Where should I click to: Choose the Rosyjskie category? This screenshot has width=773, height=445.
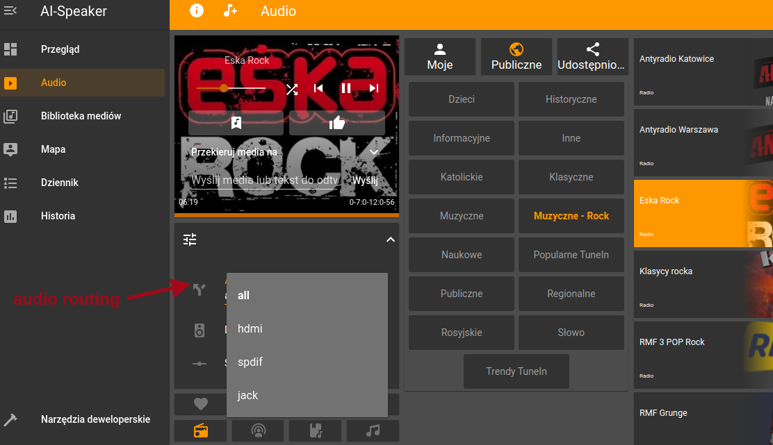462,333
